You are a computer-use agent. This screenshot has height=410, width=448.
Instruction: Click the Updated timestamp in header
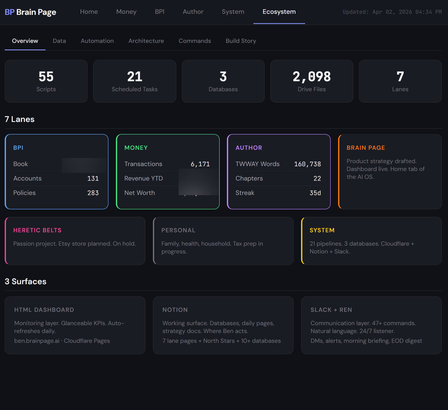point(392,12)
